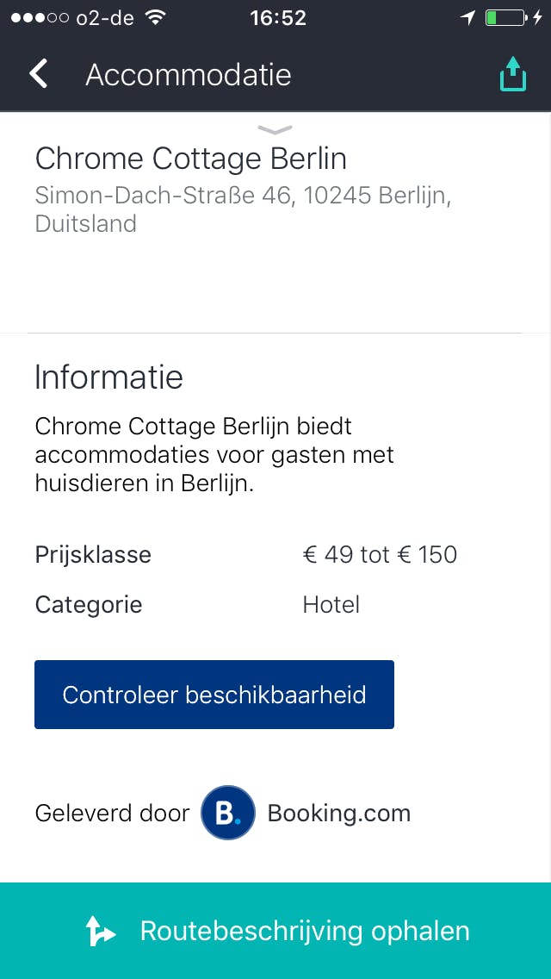Tap Routebeschrijving ophalen button
Viewport: 551px width, 979px height.
coord(305,931)
